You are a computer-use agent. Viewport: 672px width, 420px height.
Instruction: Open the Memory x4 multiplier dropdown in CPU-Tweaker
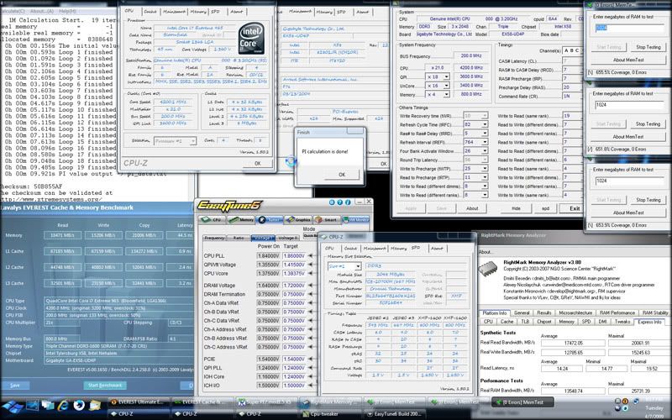pos(446,94)
